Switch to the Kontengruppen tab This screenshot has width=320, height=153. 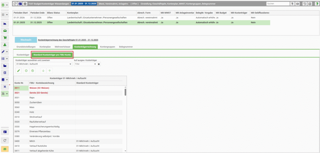coord(108,47)
